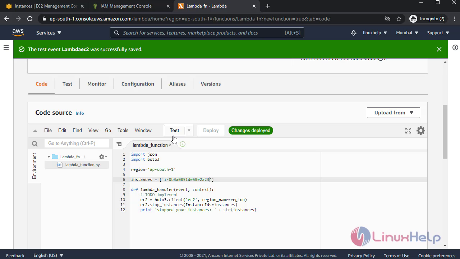The height and width of the screenshot is (259, 460).
Task: Open the notifications bell icon
Action: point(354,33)
